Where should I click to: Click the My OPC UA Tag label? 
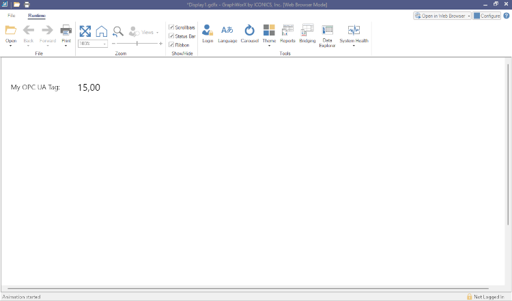[x=35, y=87]
